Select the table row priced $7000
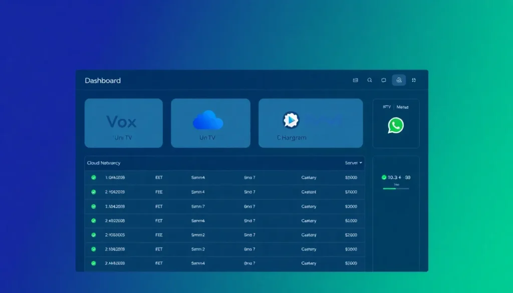The width and height of the screenshot is (513, 293). 224,192
